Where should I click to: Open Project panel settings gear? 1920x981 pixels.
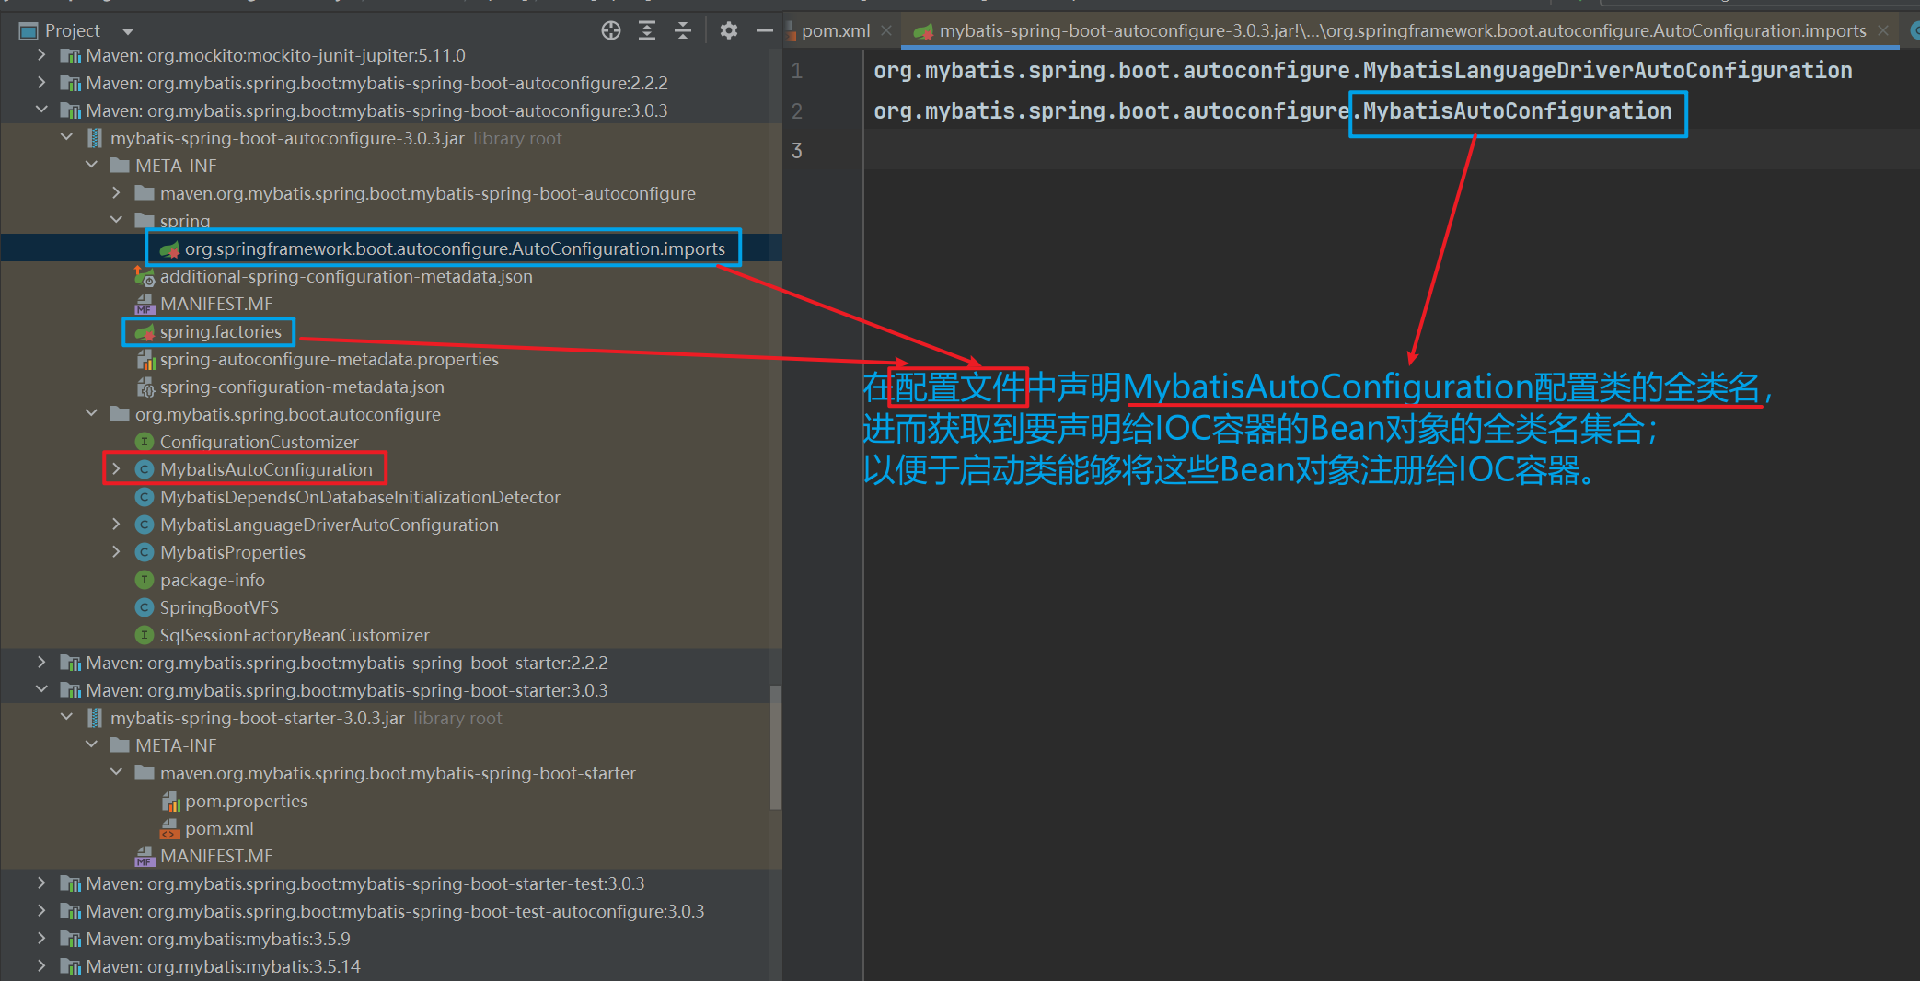pyautogui.click(x=729, y=31)
